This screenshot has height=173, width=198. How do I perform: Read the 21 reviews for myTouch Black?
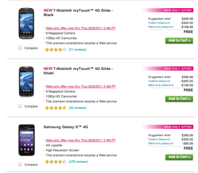(x=77, y=49)
